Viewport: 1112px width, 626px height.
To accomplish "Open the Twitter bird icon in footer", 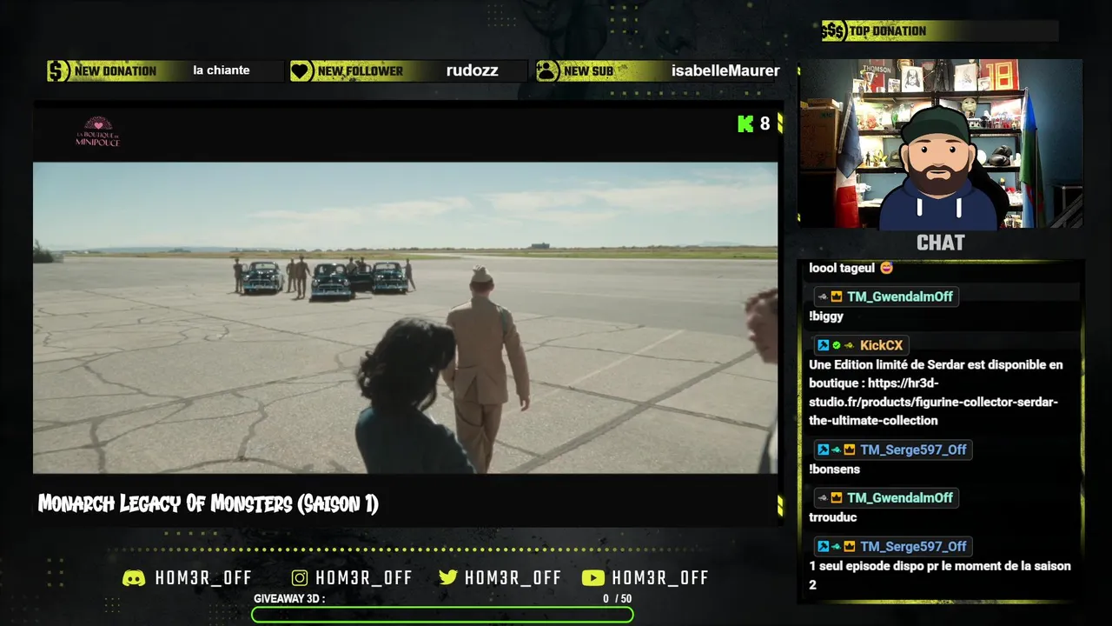I will pos(448,578).
